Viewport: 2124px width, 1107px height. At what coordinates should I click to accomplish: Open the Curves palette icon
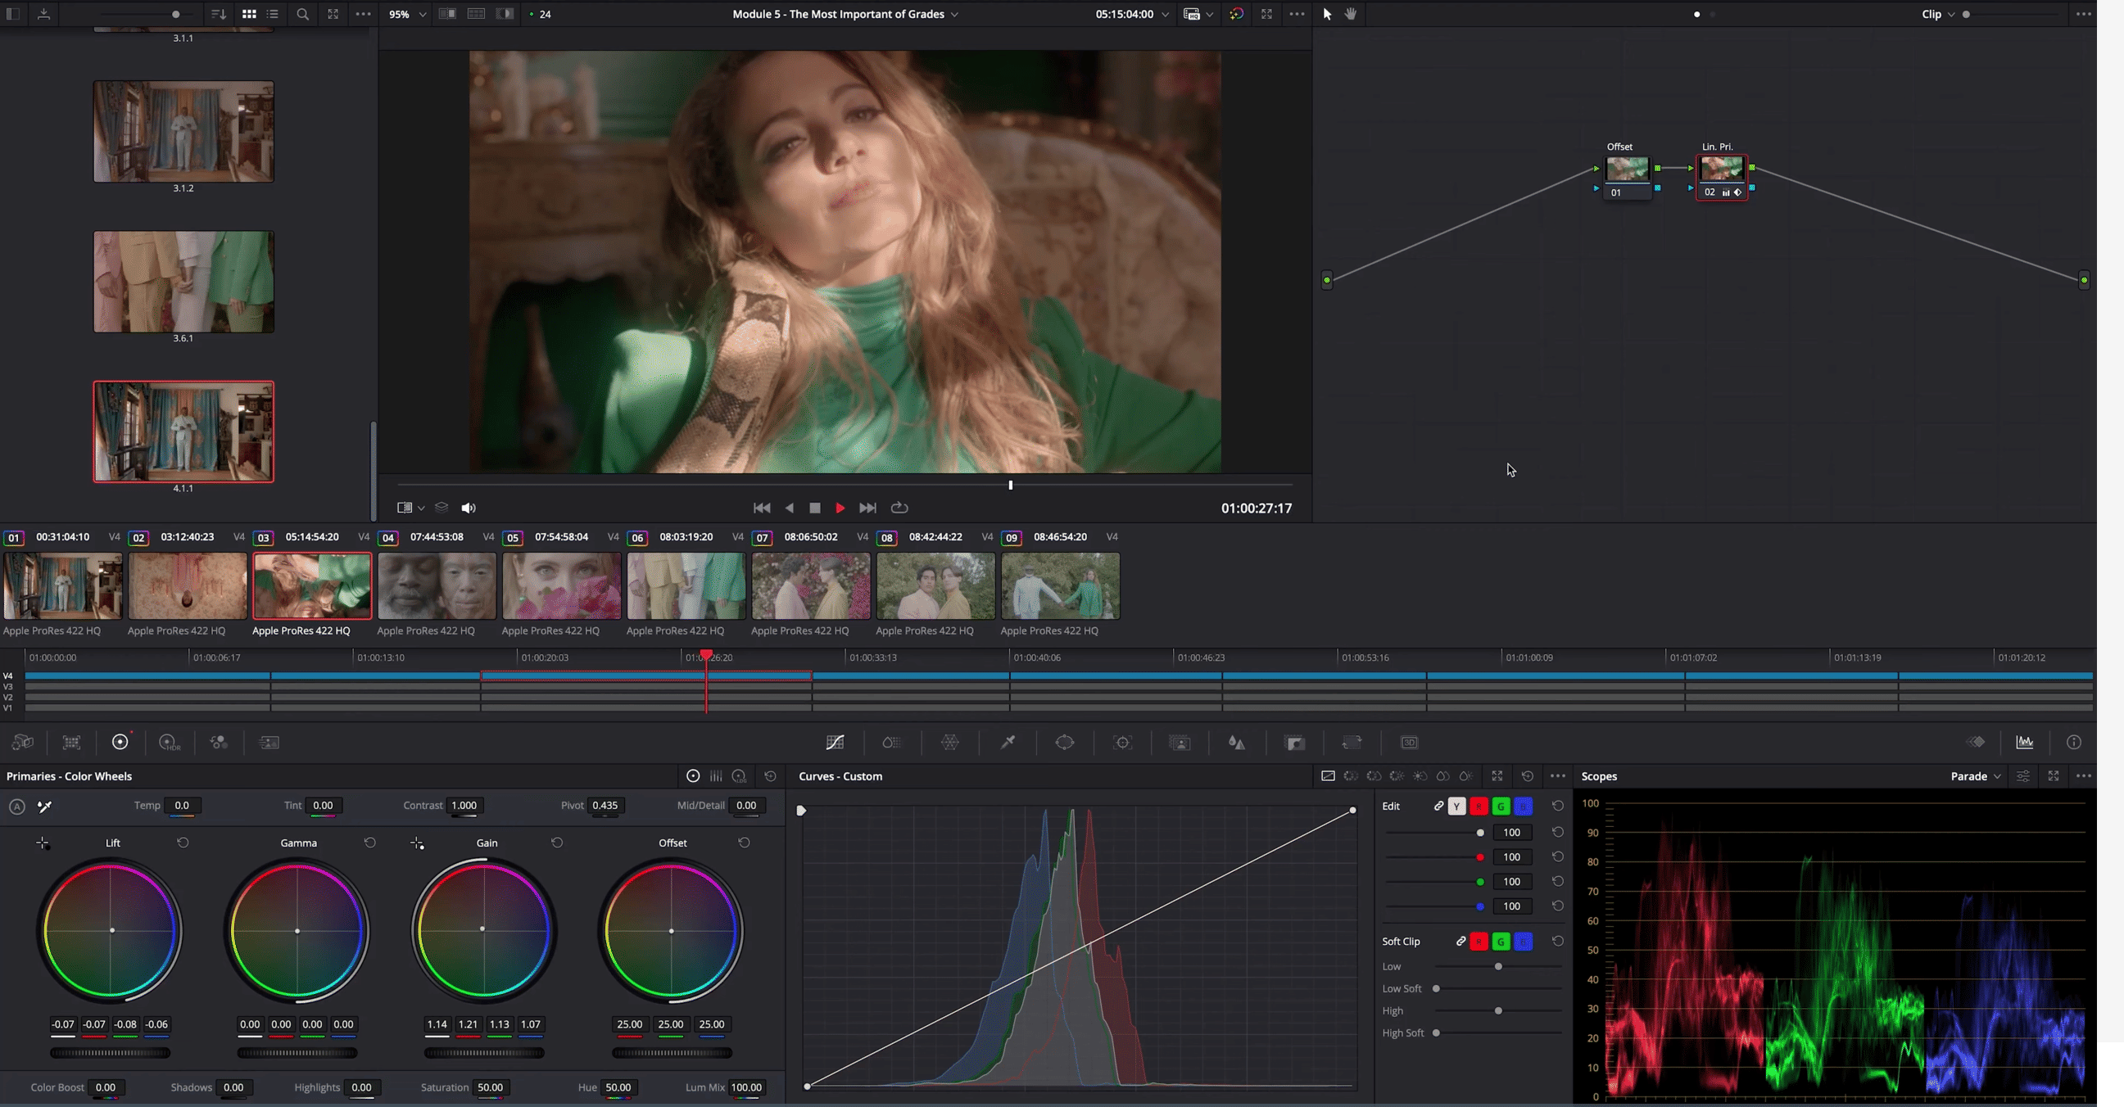pyautogui.click(x=835, y=743)
